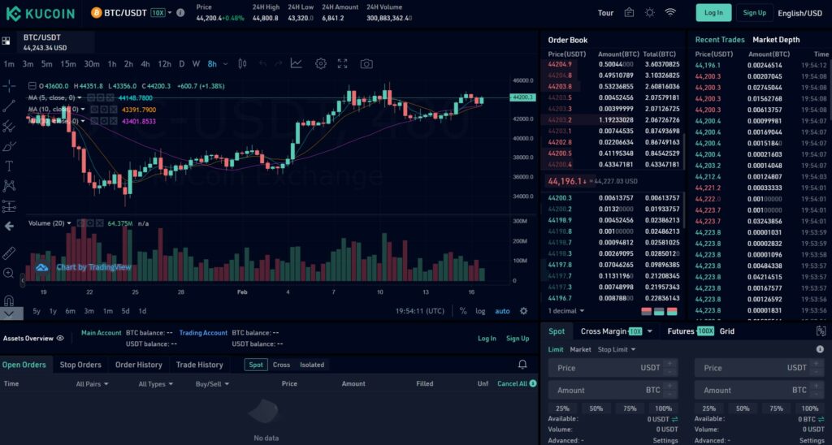Screen dimensions: 832x445
Task: Click the green Log In button
Action: pyautogui.click(x=713, y=13)
